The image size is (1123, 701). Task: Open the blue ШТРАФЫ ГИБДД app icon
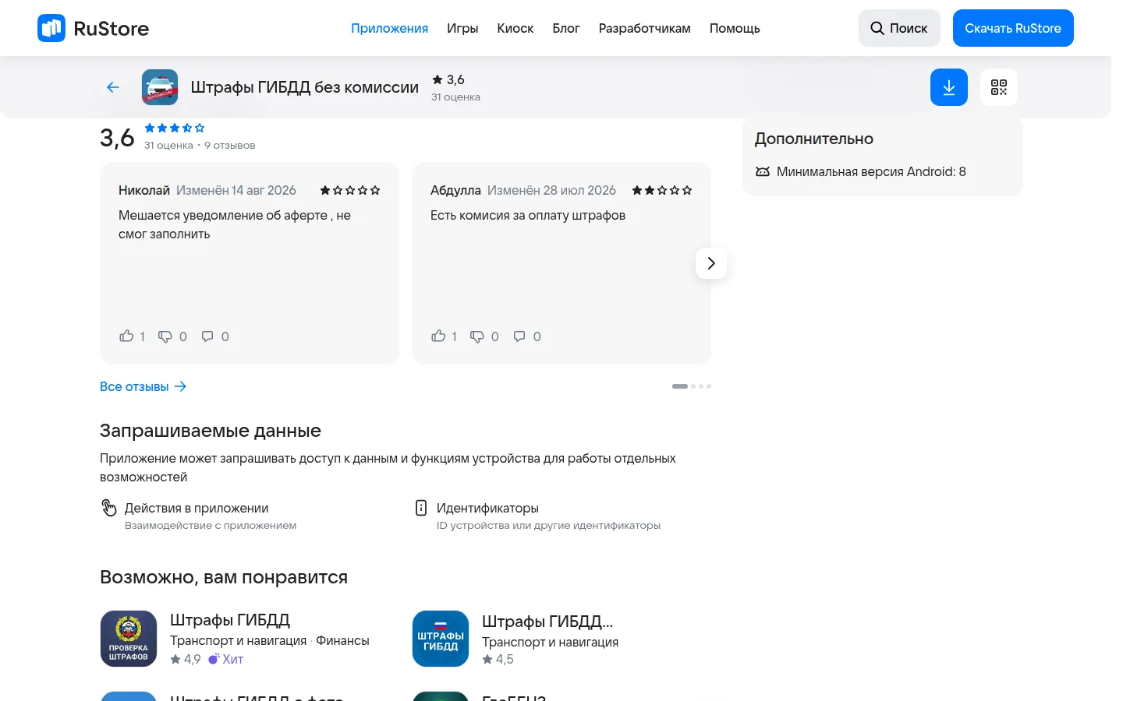click(441, 639)
